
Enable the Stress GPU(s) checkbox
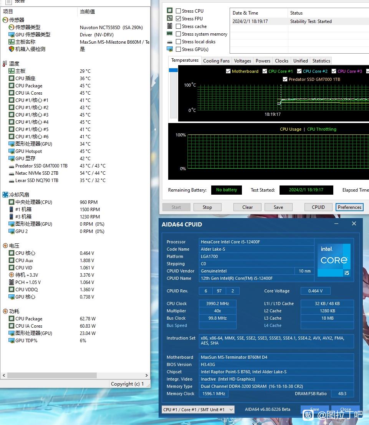pyautogui.click(x=179, y=49)
